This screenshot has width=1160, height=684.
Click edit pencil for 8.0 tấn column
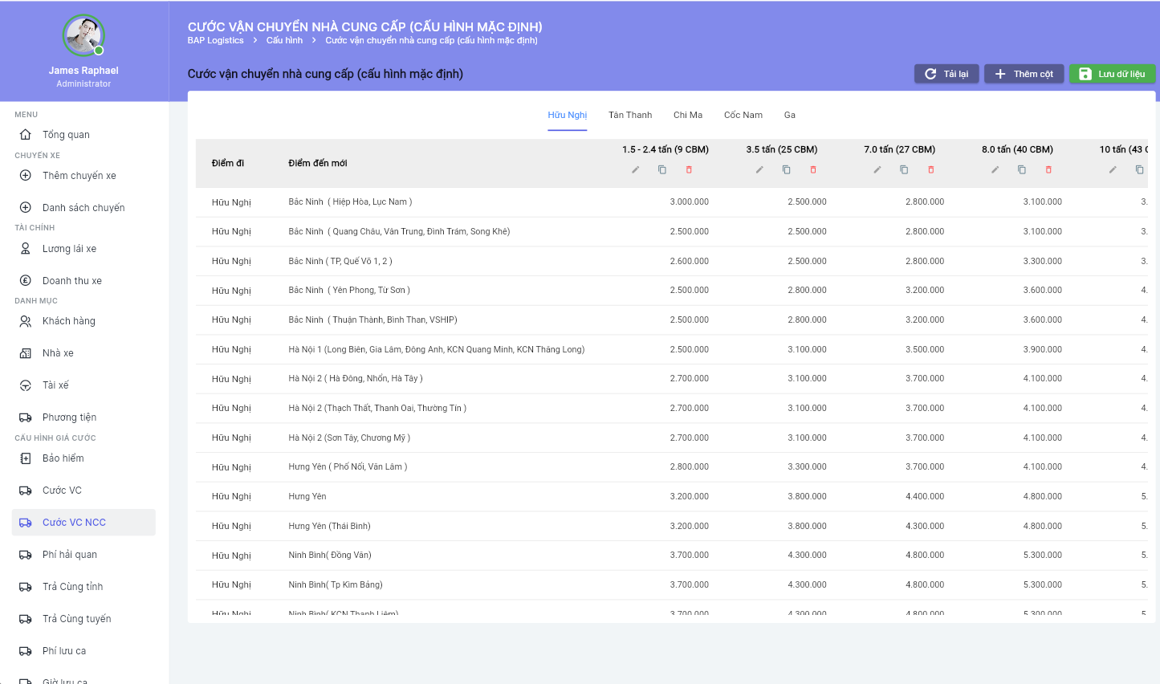[995, 169]
